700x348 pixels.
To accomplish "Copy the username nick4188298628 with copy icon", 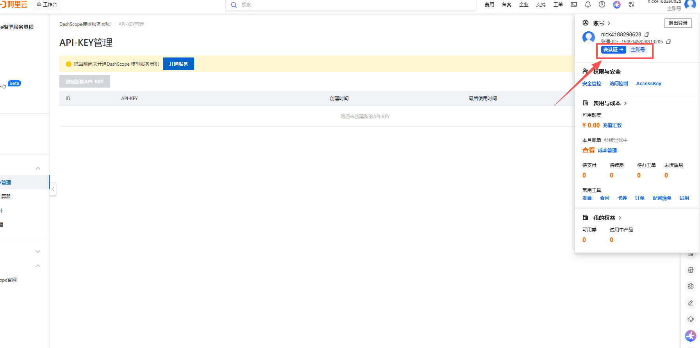I will point(647,35).
